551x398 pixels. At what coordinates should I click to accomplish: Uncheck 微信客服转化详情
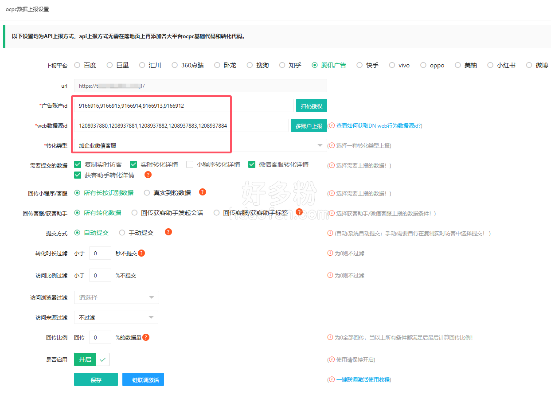pyautogui.click(x=252, y=164)
